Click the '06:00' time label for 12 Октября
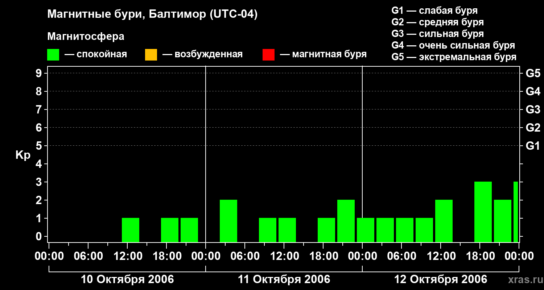Viewport: 544px width, 290px height. 402,256
